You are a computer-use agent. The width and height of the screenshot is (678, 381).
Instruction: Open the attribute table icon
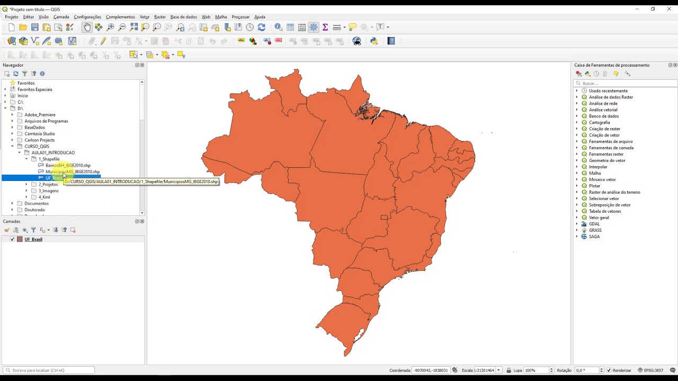290,27
